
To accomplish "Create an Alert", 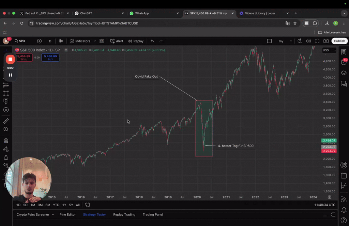I will coord(117,41).
